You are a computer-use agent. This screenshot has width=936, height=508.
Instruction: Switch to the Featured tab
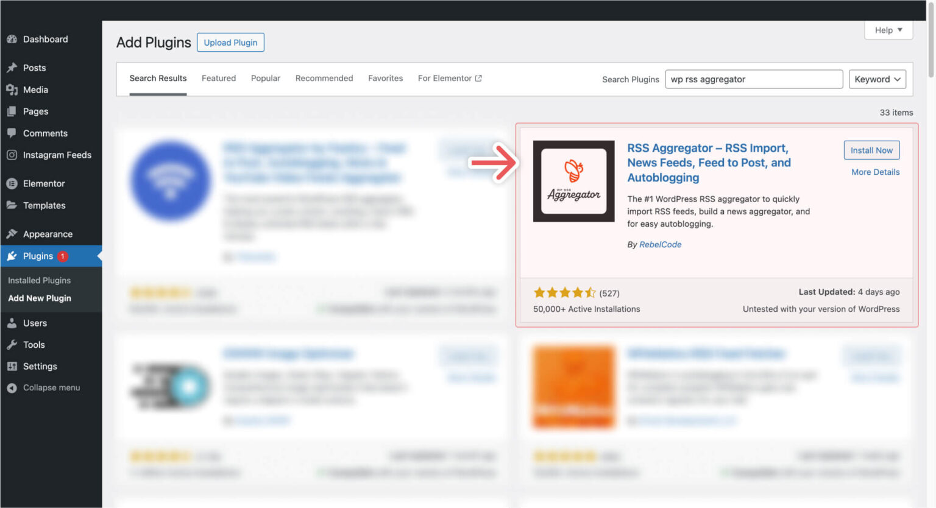click(x=219, y=78)
